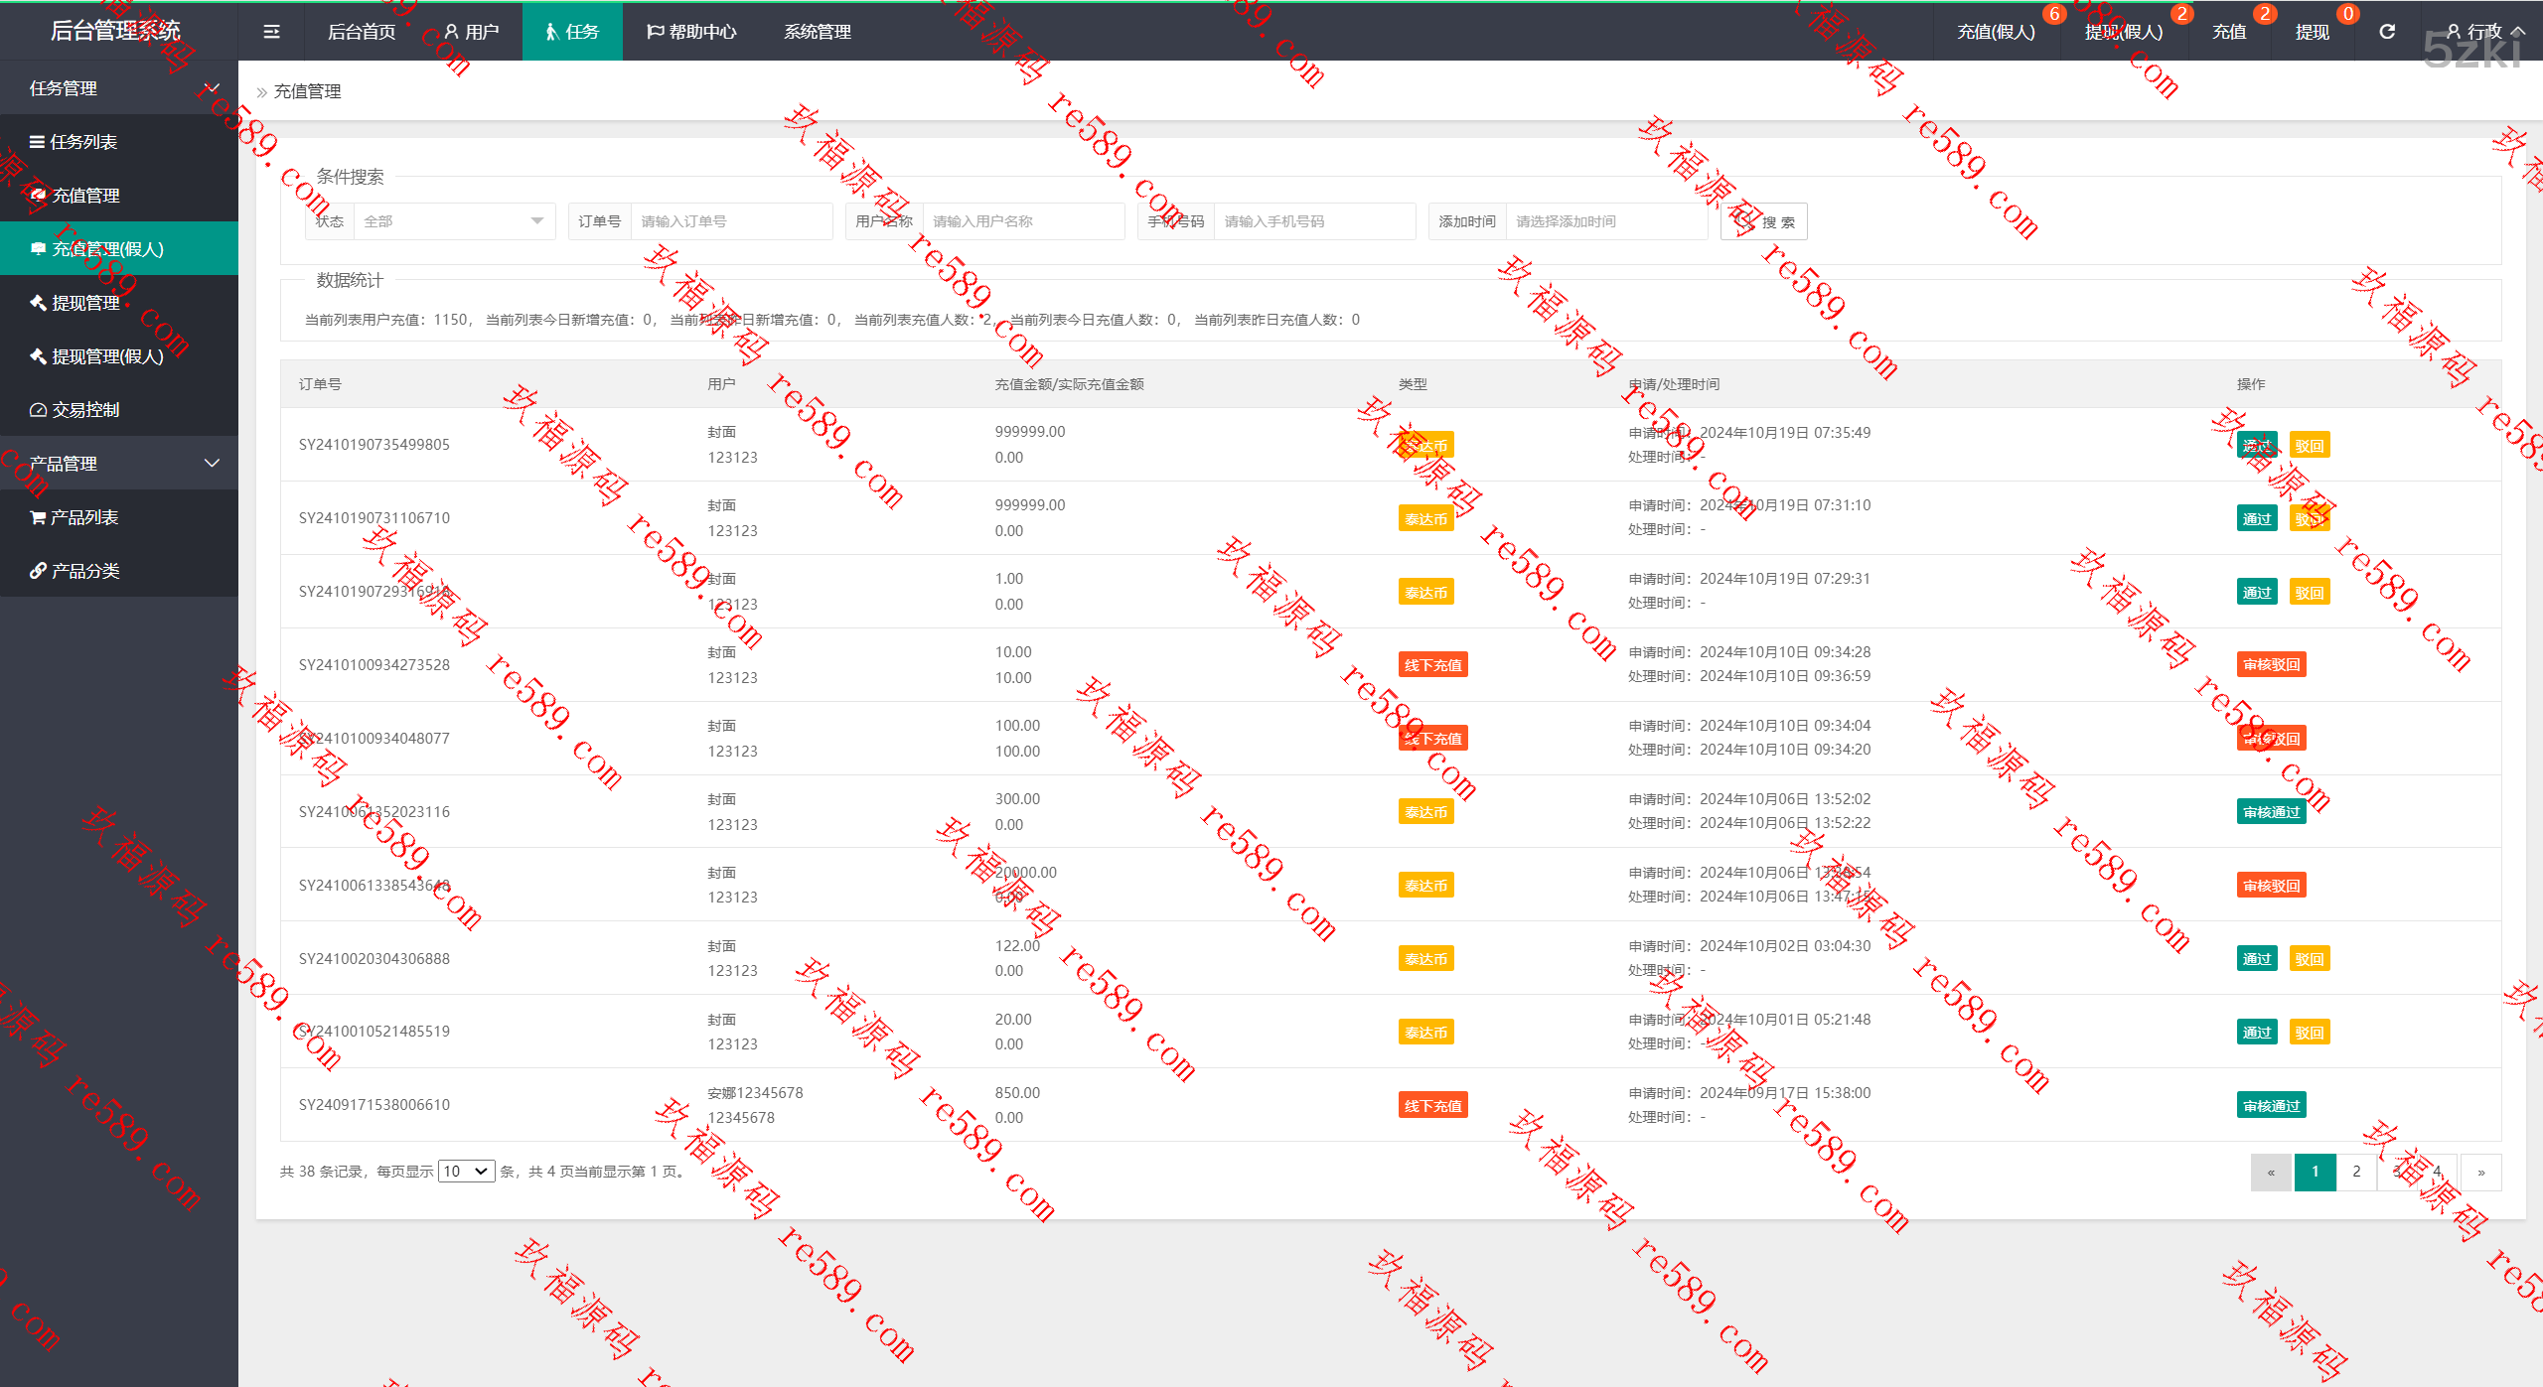Viewport: 2543px width, 1387px height.
Task: Click the sidebar collapse hamburger icon
Action: 271,32
